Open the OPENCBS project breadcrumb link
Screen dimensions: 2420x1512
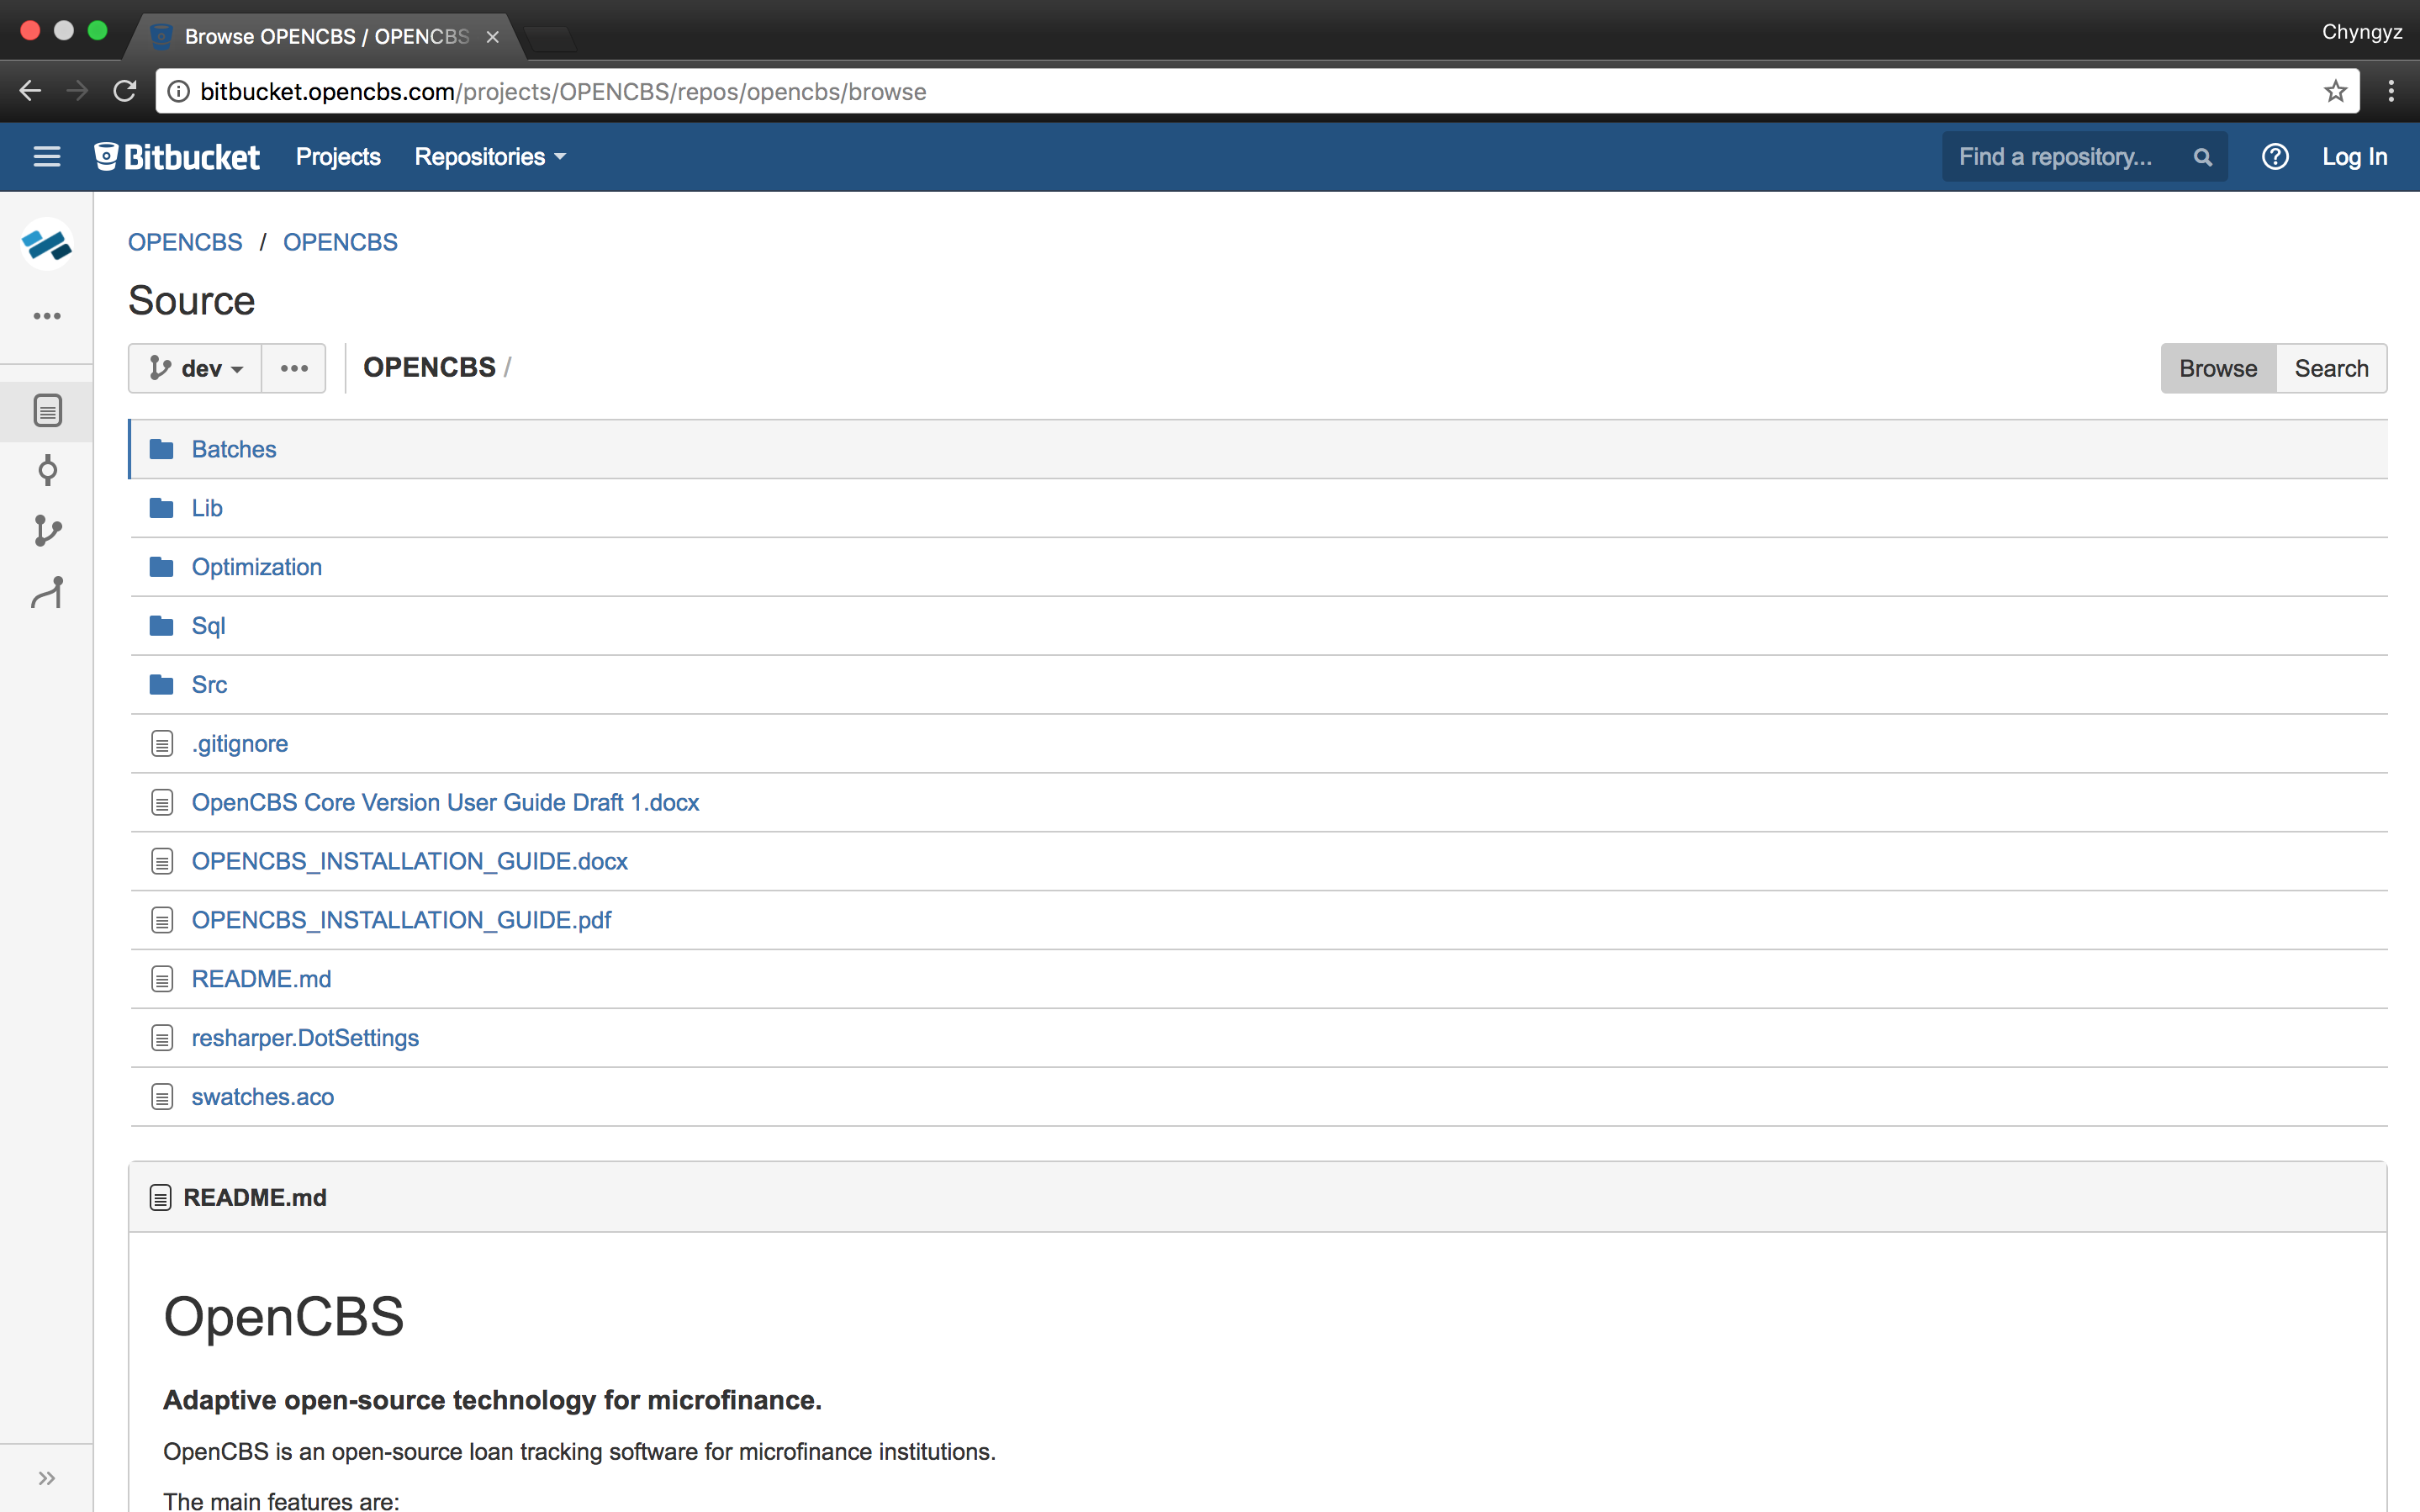pyautogui.click(x=185, y=242)
